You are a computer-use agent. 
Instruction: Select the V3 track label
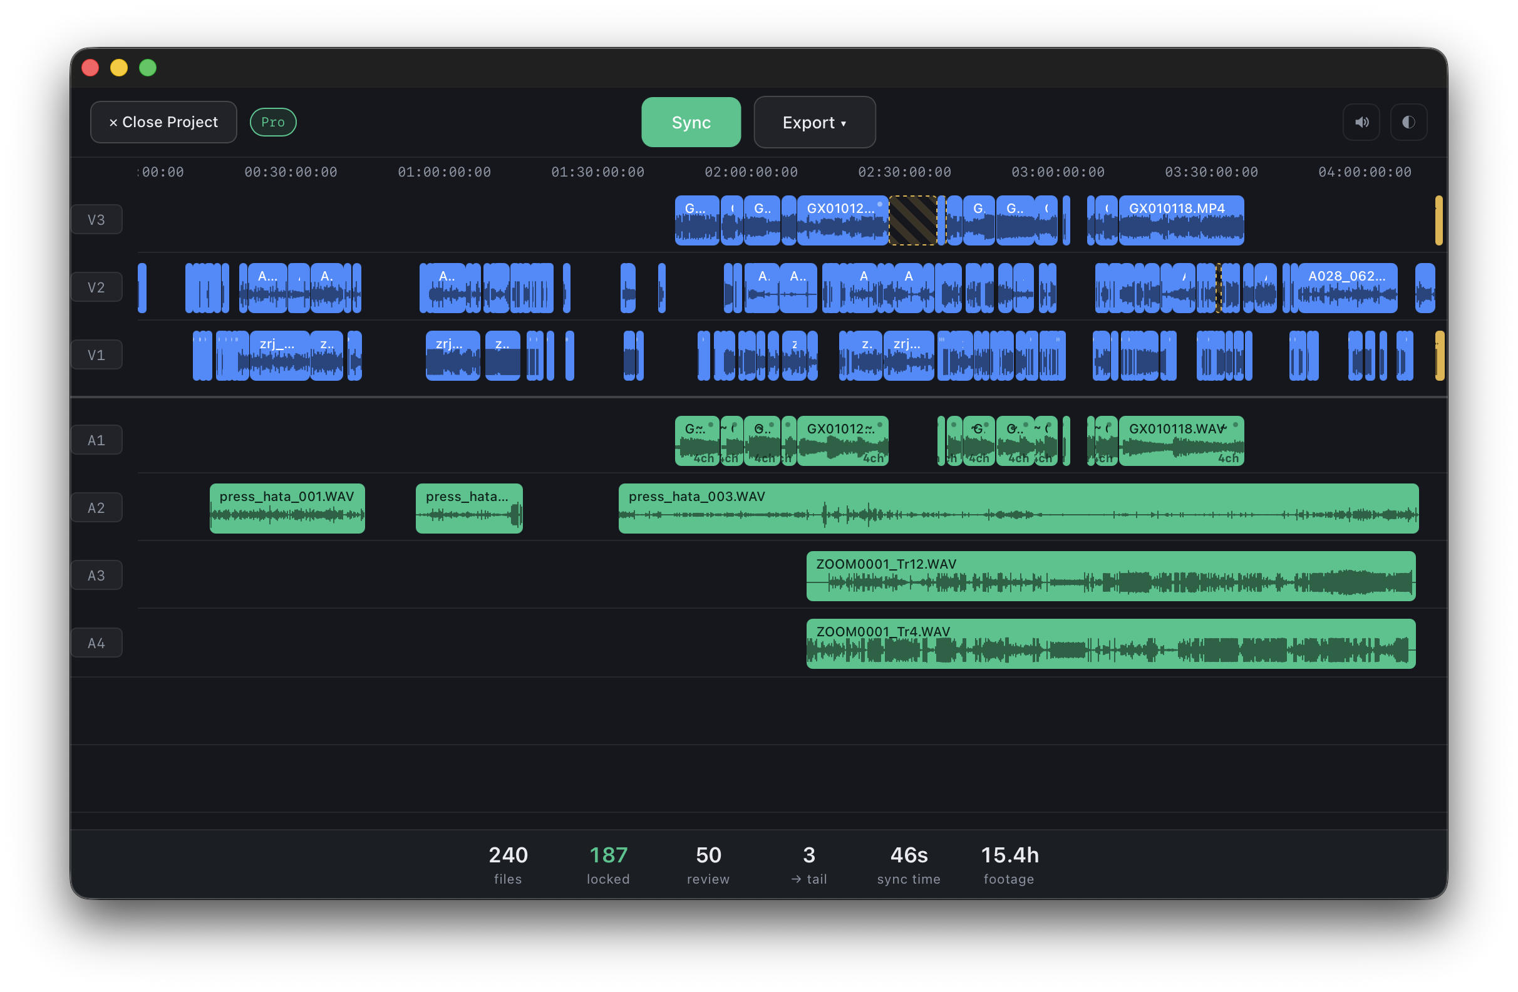(96, 220)
